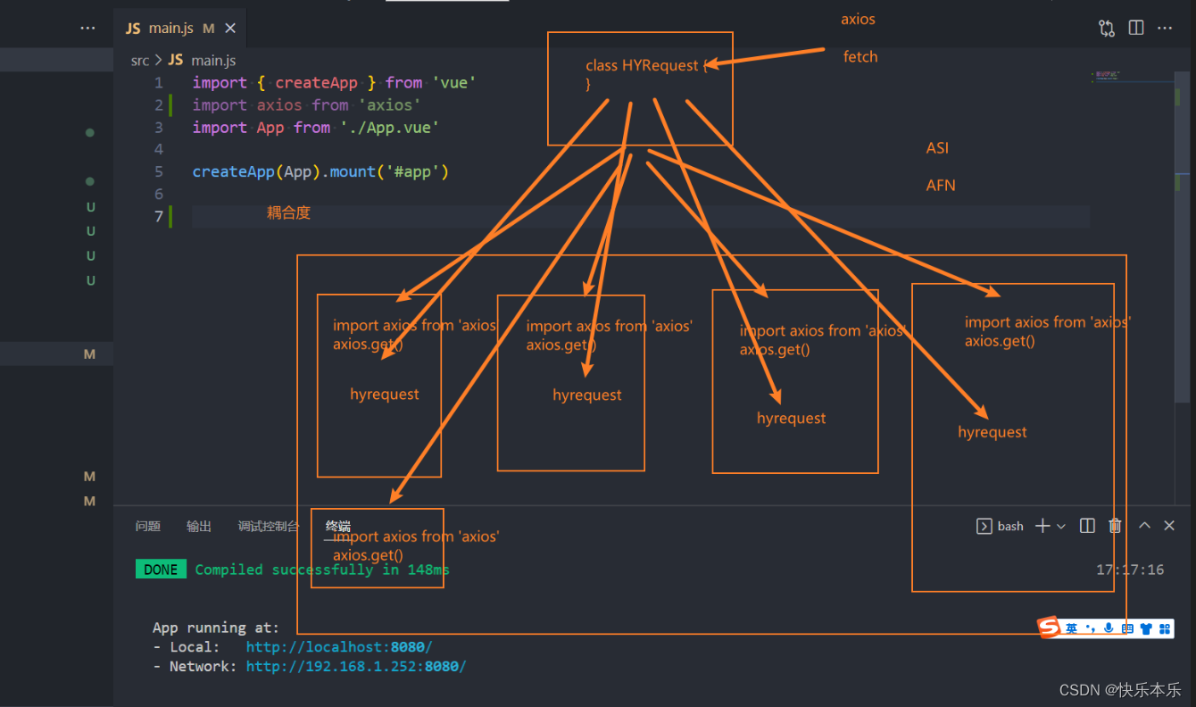The height and width of the screenshot is (707, 1196).
Task: Open main.js breadcrumb symbol list
Action: (213, 60)
